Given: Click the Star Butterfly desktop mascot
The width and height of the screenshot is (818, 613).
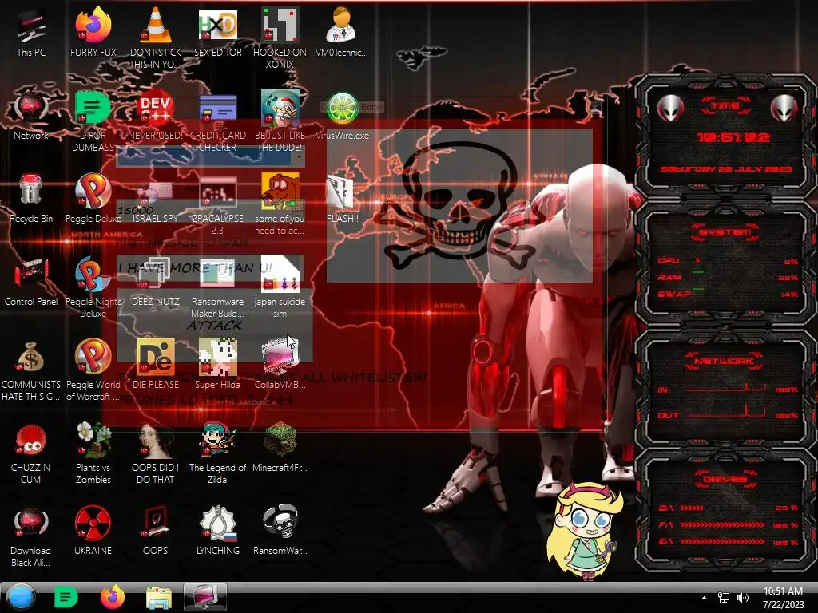Looking at the screenshot, I should tap(586, 531).
